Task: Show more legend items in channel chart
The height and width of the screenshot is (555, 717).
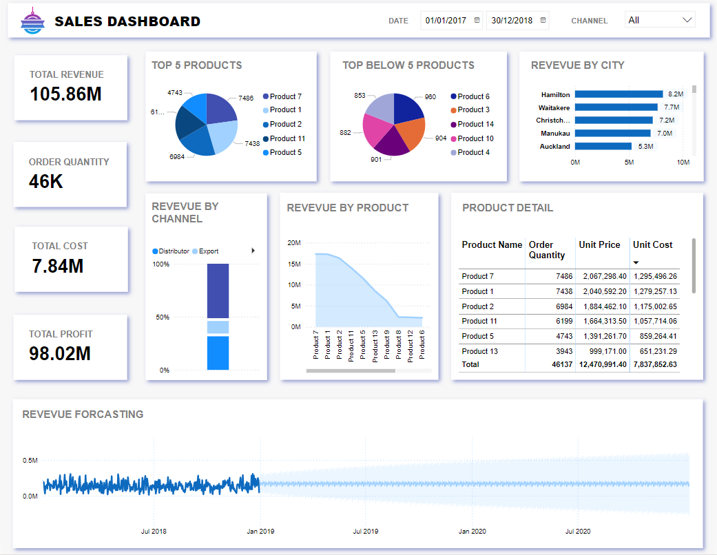Action: (x=253, y=251)
